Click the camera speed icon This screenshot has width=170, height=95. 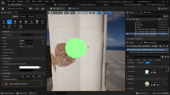click(x=119, y=13)
